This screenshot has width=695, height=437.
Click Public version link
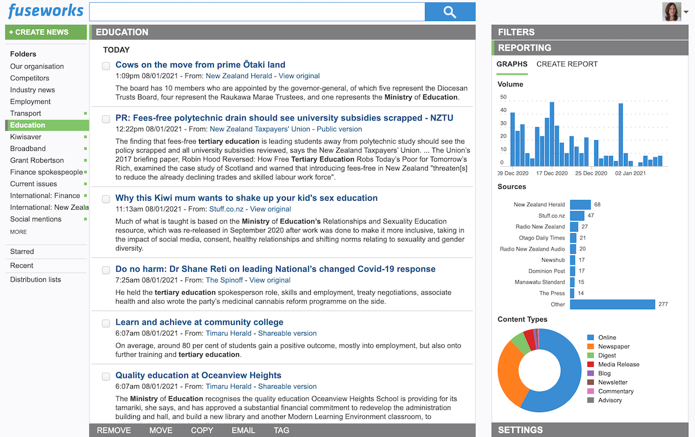point(339,129)
